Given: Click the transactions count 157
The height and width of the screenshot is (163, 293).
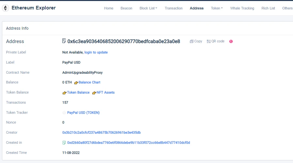Looking at the screenshot, I should tap(65, 102).
